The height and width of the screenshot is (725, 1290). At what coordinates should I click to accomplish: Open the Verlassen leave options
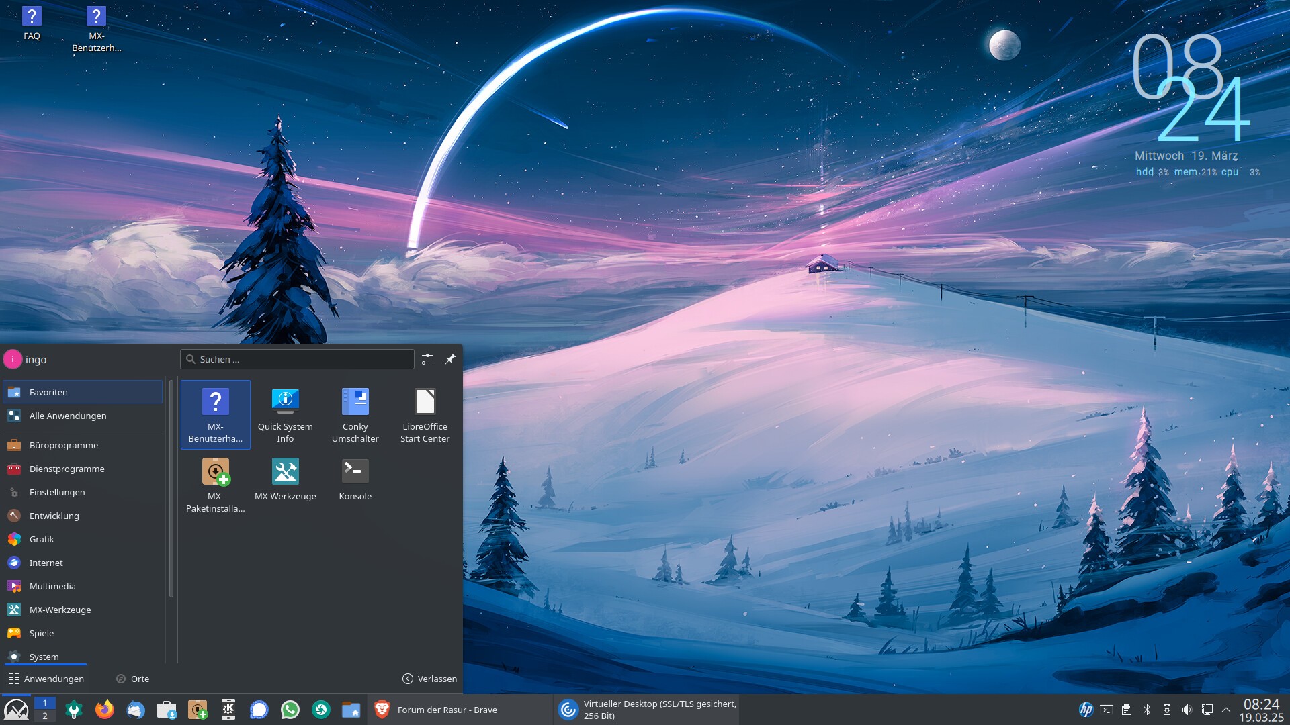click(430, 679)
